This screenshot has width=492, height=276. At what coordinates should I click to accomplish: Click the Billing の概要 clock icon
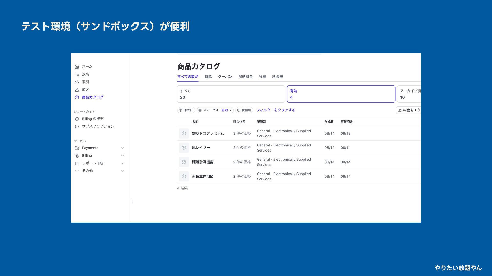(77, 119)
